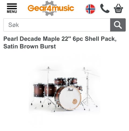Open the shopping basket icon
The width and height of the screenshot is (129, 131).
pos(118,8)
